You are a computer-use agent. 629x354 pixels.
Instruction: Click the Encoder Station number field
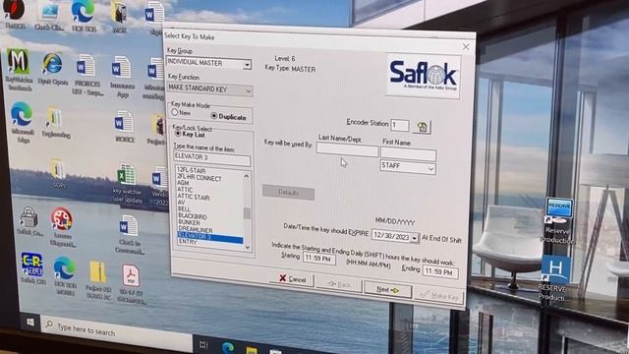point(400,126)
